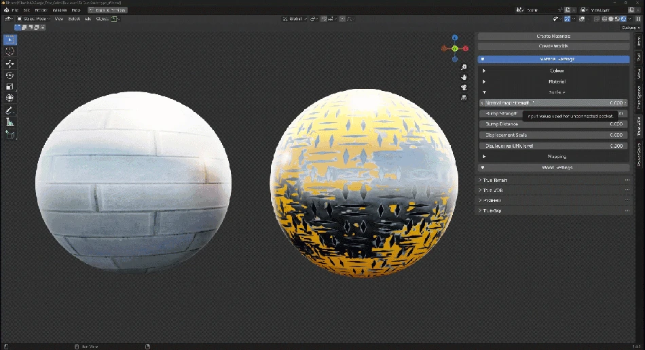Click the Displacement Scale value field
645x350 pixels.
click(553, 135)
